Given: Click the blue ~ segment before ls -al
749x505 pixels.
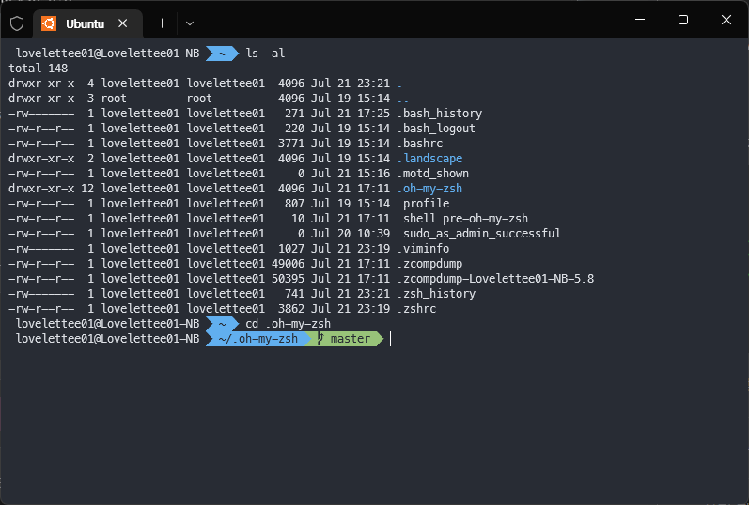Looking at the screenshot, I should [x=222, y=54].
